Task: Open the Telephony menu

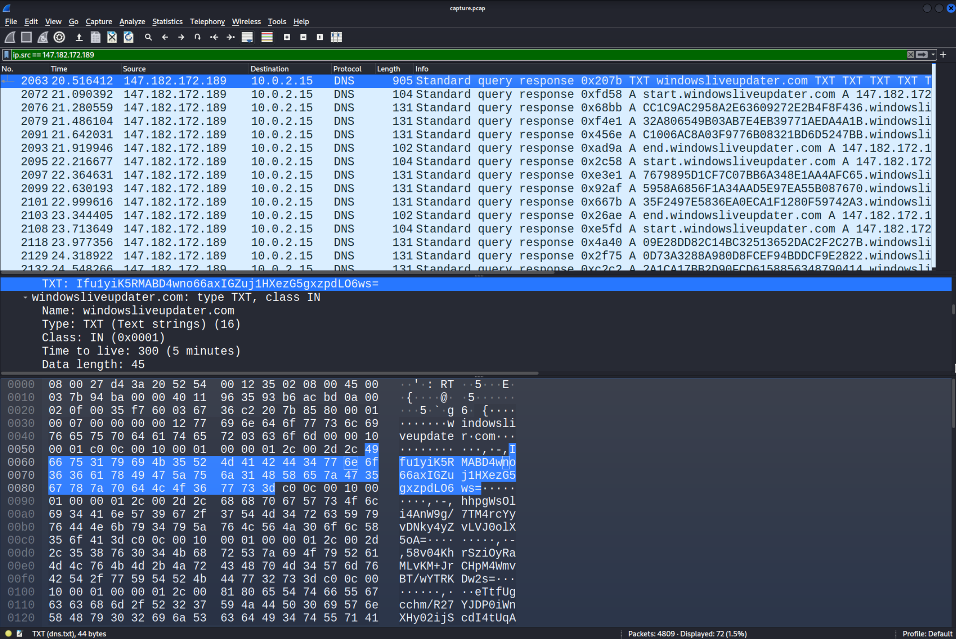Action: pos(207,22)
